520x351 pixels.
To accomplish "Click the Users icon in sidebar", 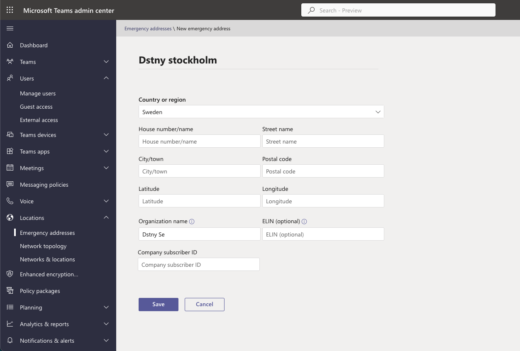I will pos(10,78).
